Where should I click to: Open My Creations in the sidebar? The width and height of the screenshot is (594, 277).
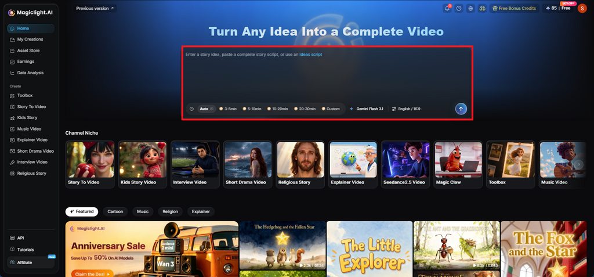pyautogui.click(x=31, y=39)
